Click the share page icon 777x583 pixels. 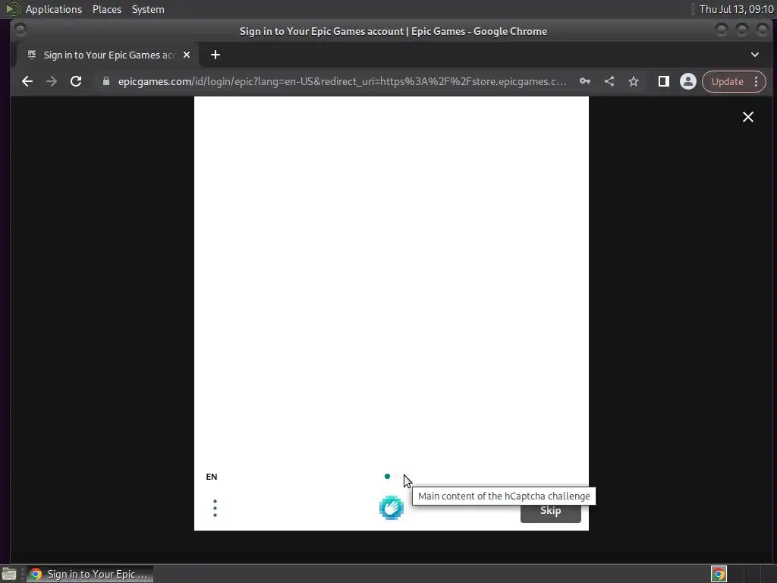[x=609, y=81]
